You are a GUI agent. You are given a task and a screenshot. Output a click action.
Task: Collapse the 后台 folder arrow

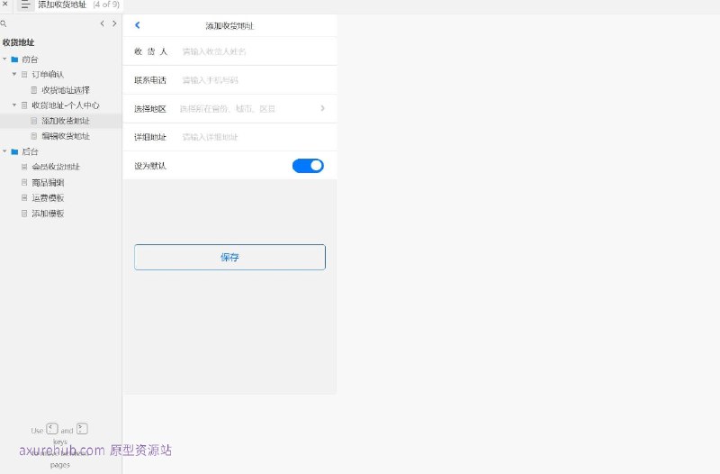tap(4, 151)
